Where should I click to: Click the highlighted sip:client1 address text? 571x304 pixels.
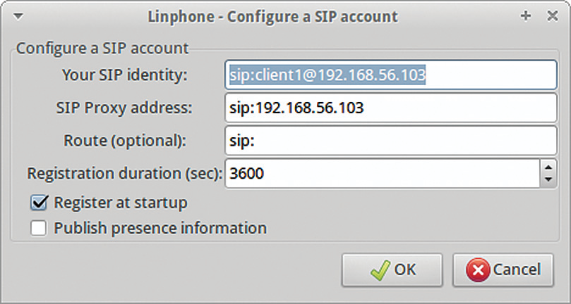point(327,75)
